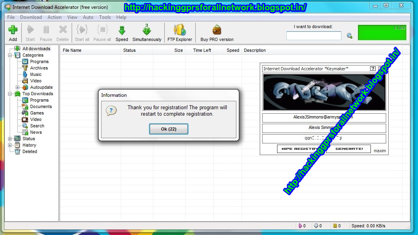Sort by Speed column header

coord(228,50)
